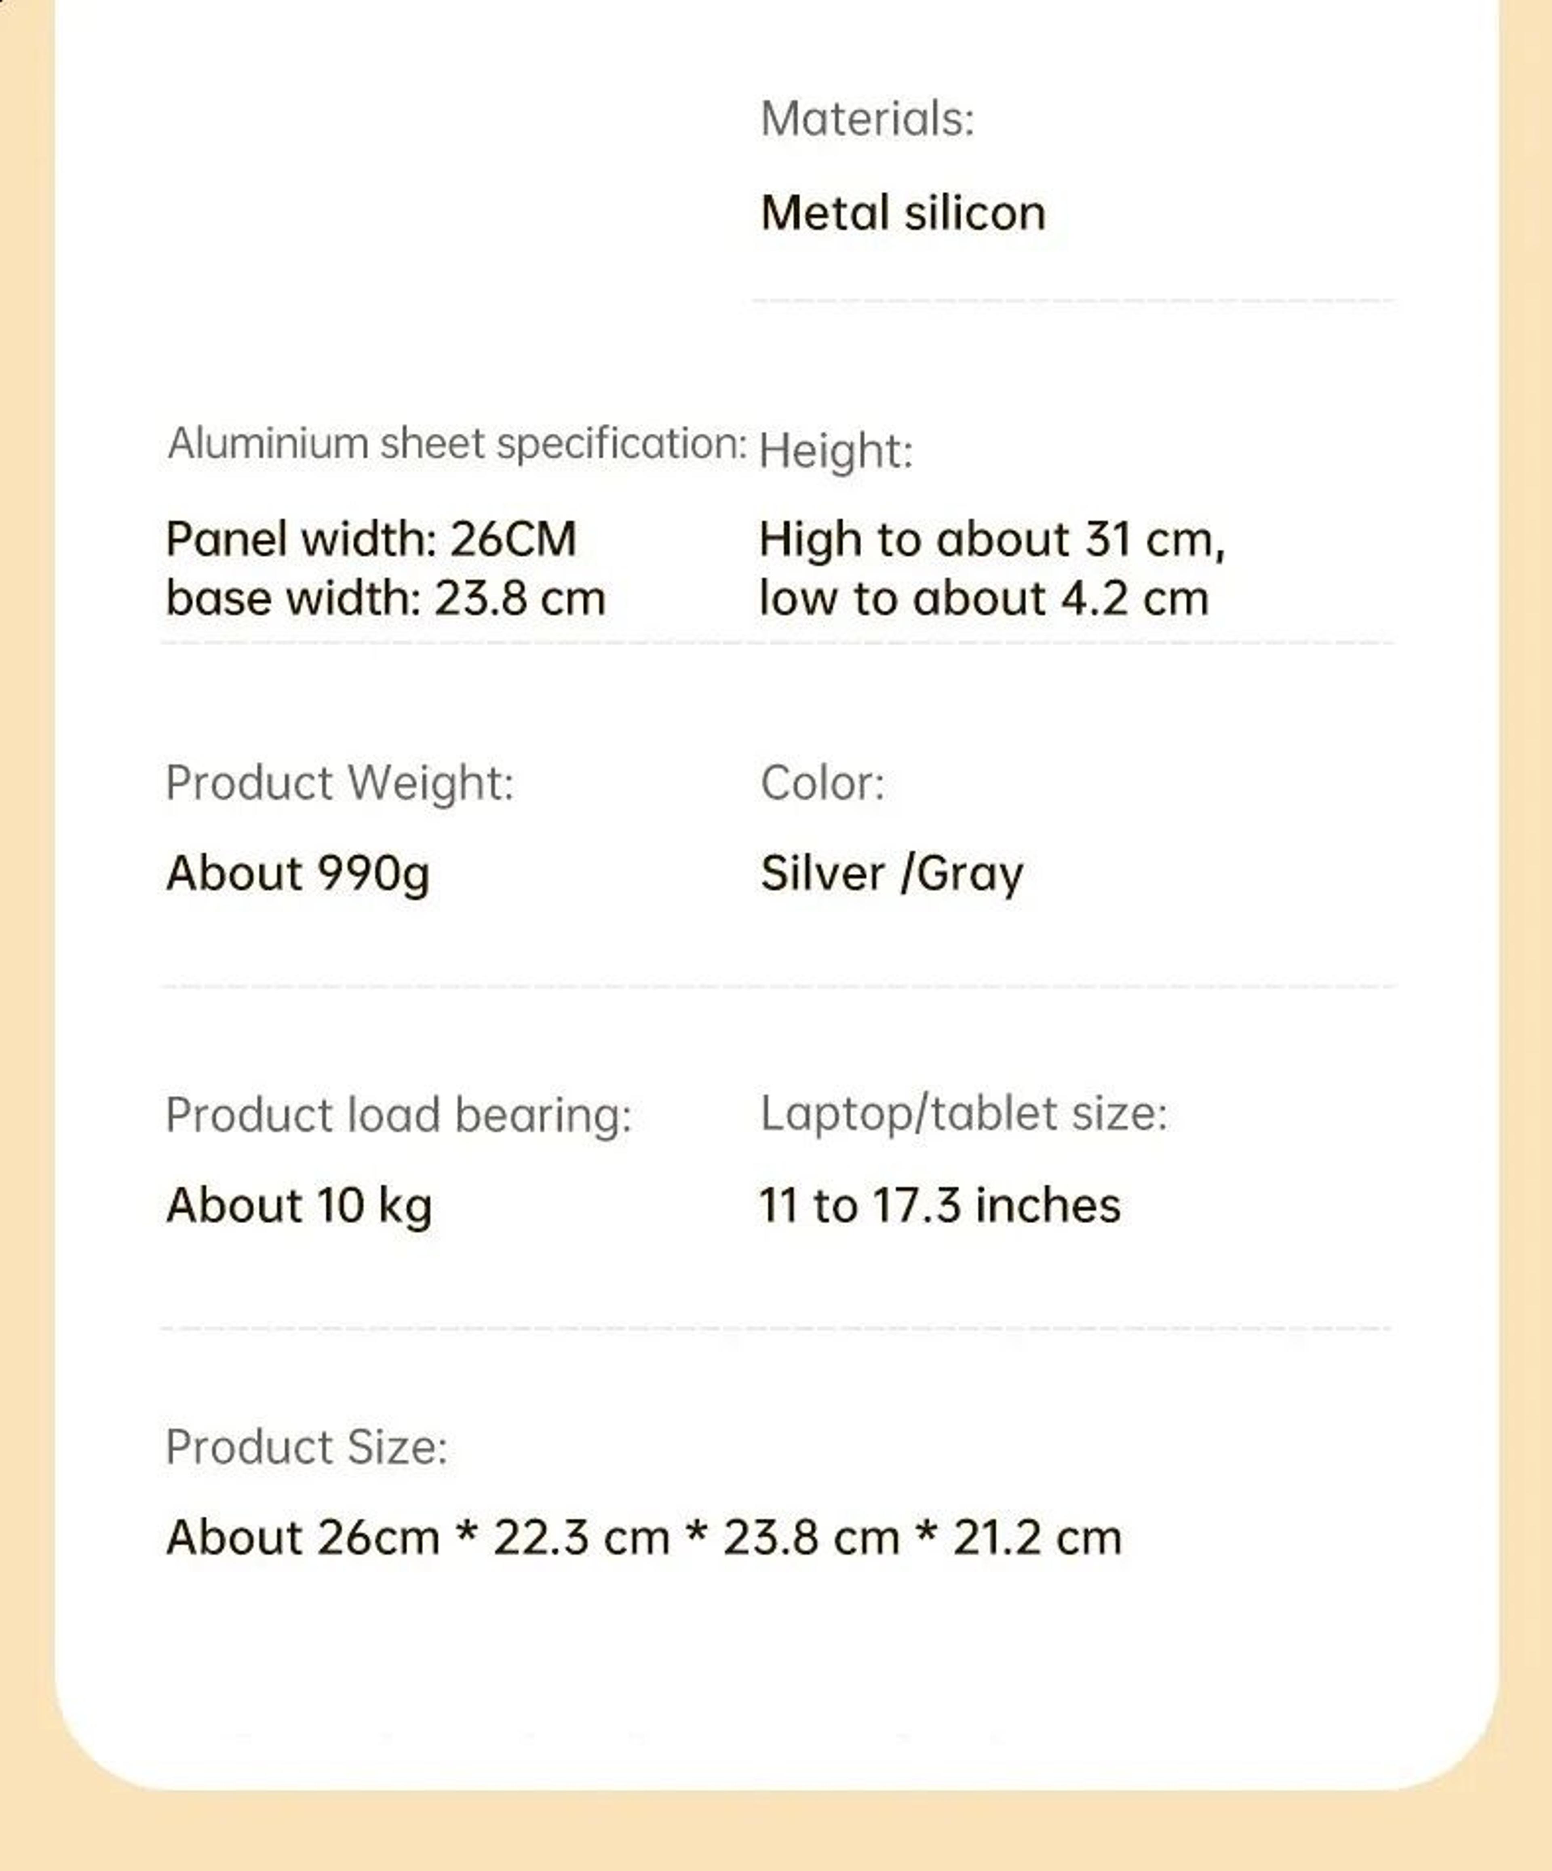Click low to about 4.2 cm text
The image size is (1552, 1871).
coord(984,598)
